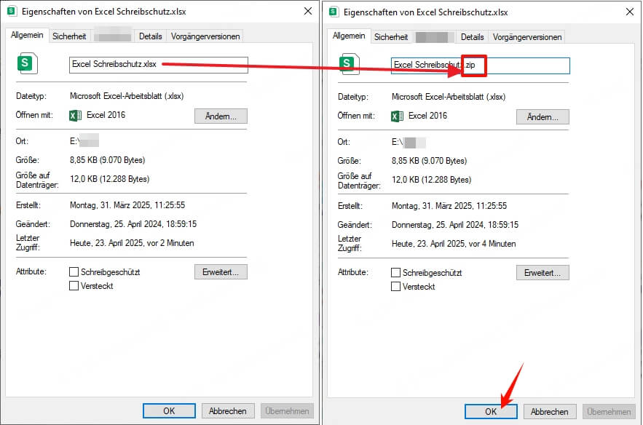Click Erstellt date in right dialog

pos(449,206)
